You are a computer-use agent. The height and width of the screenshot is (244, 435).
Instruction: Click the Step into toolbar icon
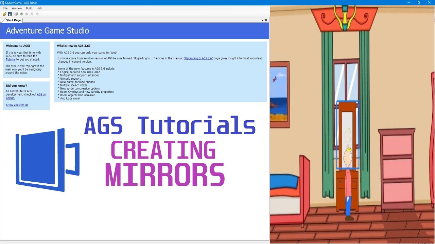(32, 14)
